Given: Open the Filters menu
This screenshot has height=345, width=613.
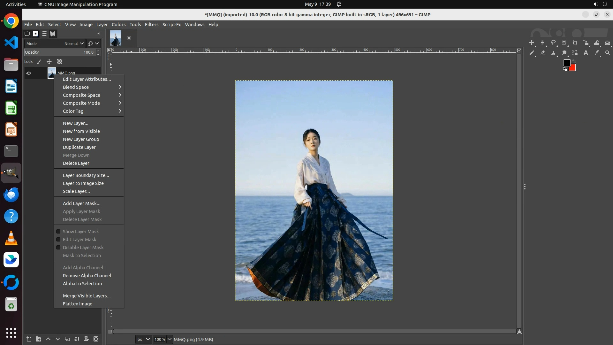Looking at the screenshot, I should 151,25.
